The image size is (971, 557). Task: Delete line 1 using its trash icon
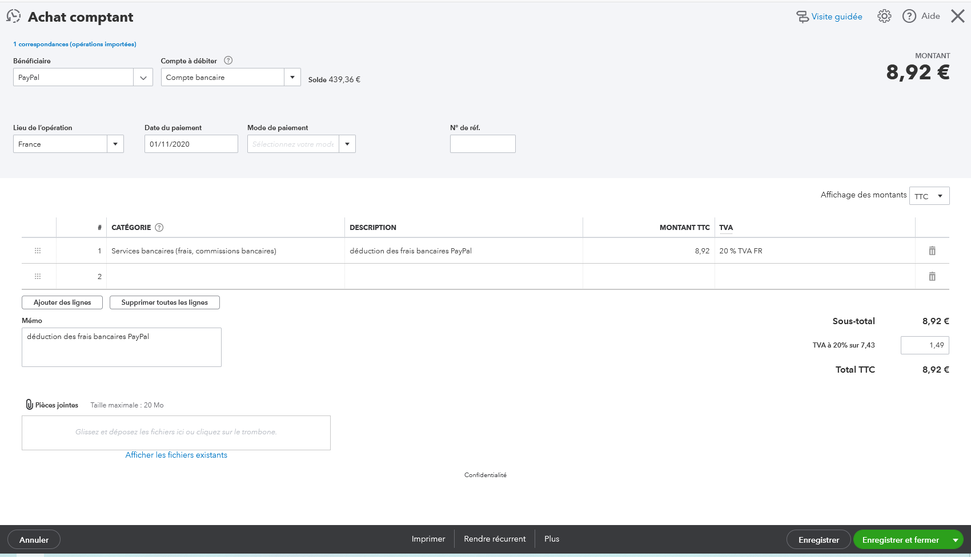click(x=932, y=251)
